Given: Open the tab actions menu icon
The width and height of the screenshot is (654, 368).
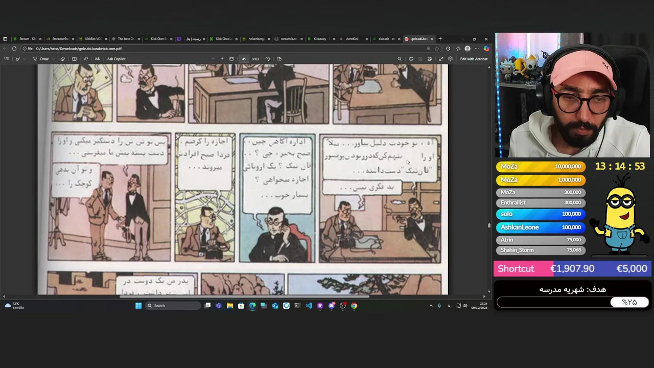Looking at the screenshot, I should 5,39.
